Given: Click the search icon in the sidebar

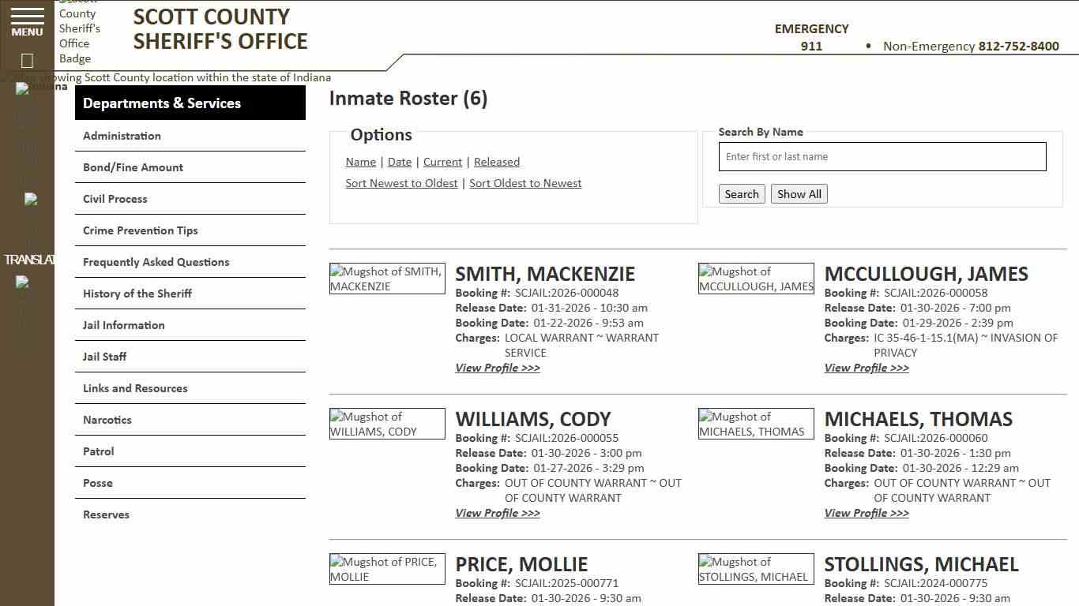Looking at the screenshot, I should (26, 60).
